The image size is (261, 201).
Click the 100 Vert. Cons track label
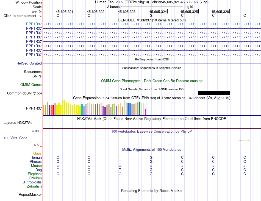(x=15, y=138)
